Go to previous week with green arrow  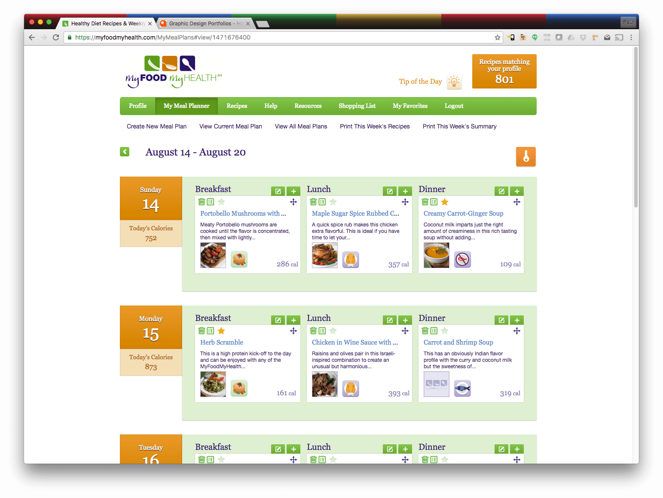pos(125,152)
